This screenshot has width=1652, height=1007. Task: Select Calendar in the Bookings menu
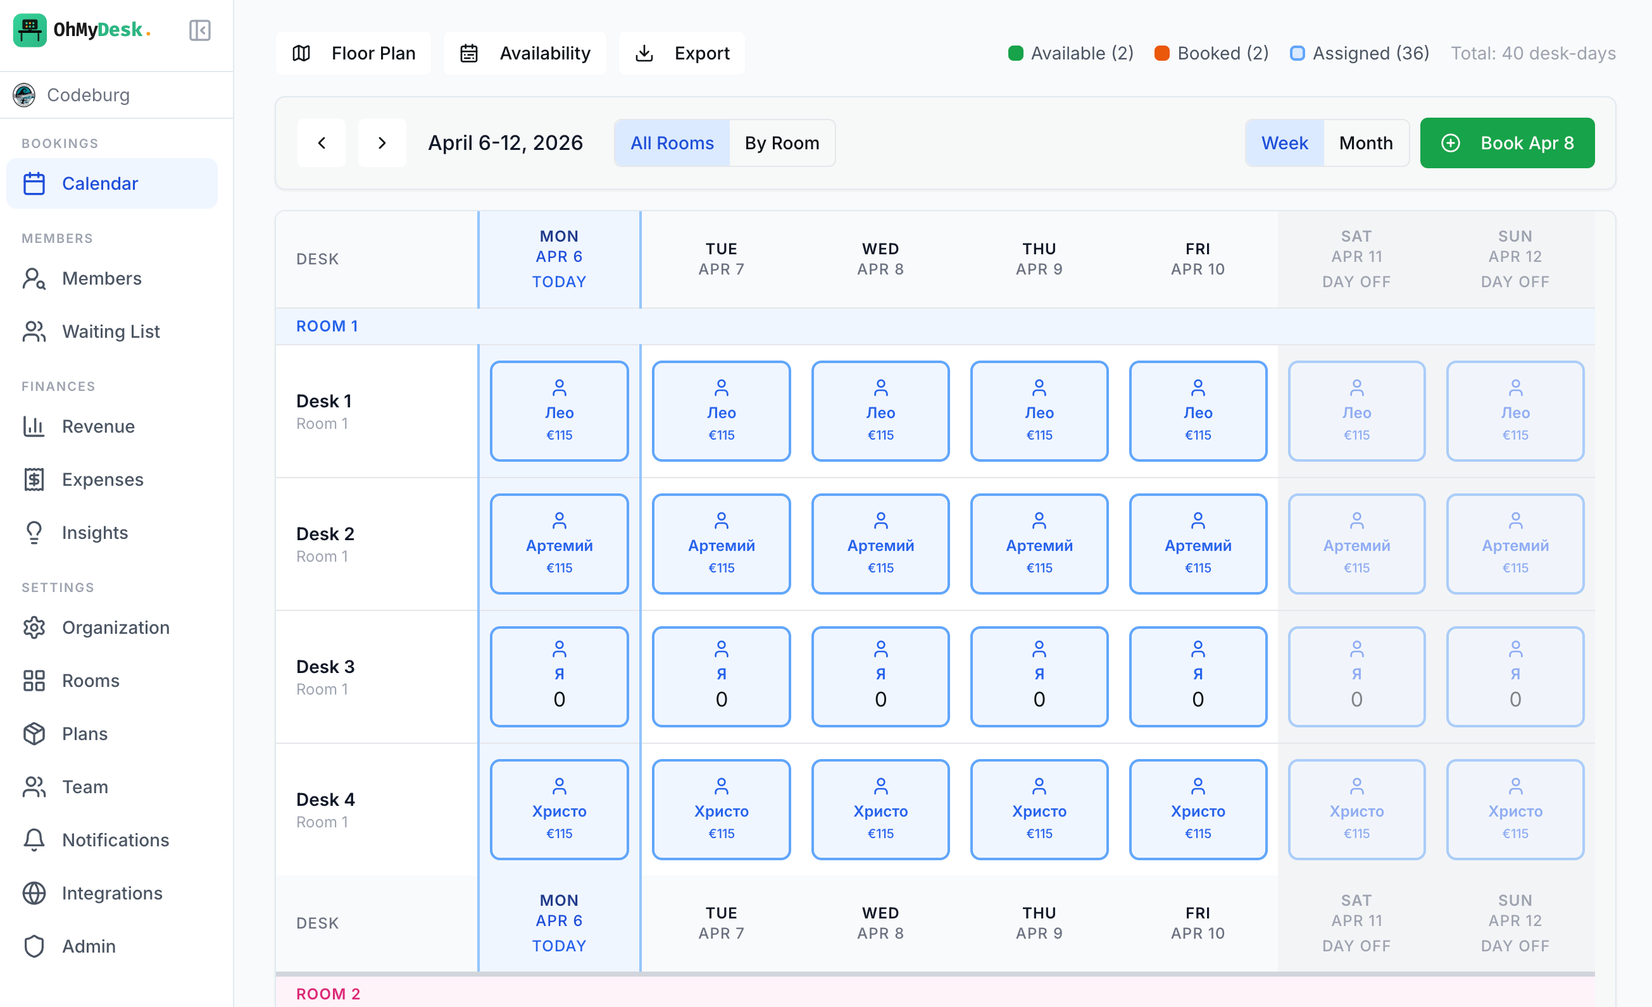(100, 183)
